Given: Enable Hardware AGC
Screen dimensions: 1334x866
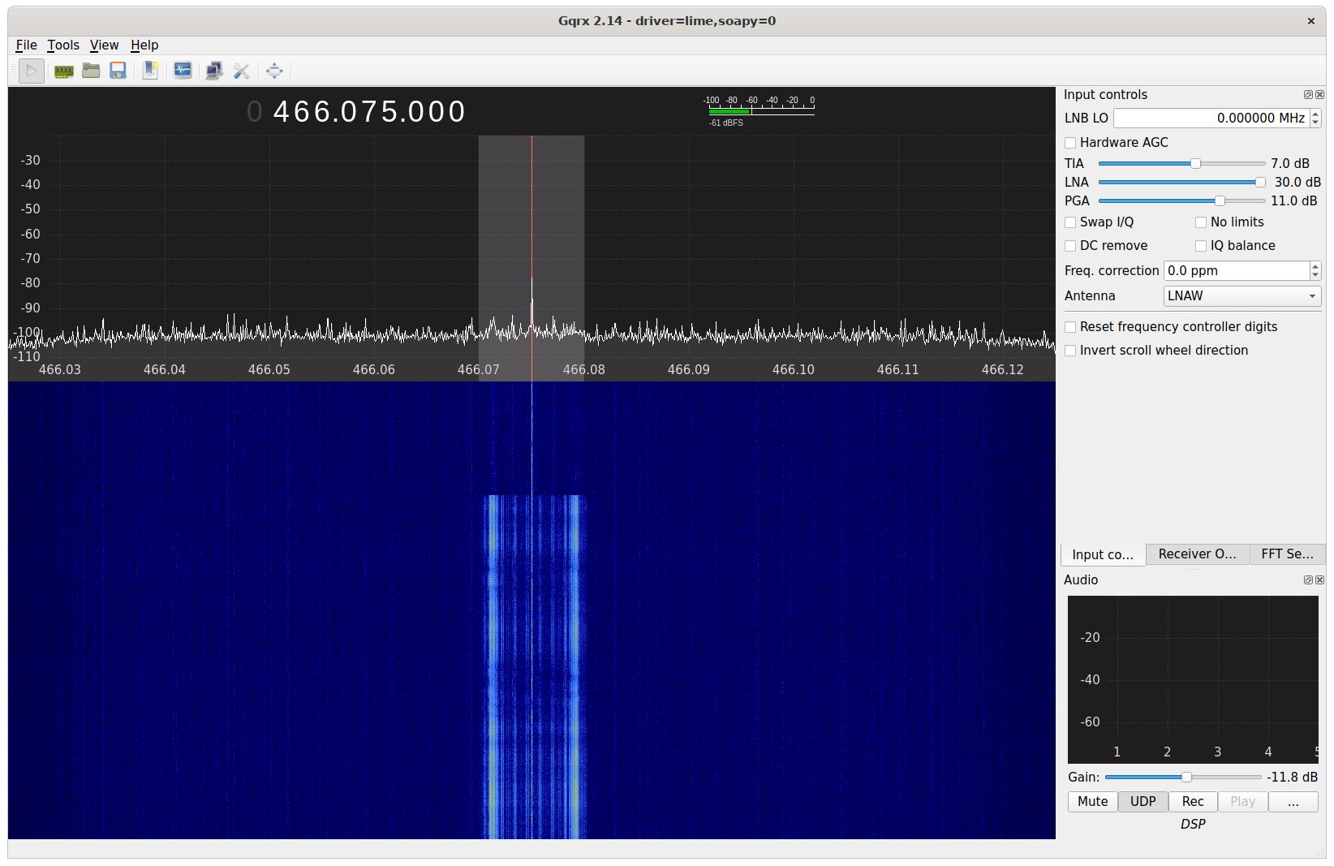Looking at the screenshot, I should click(x=1070, y=142).
